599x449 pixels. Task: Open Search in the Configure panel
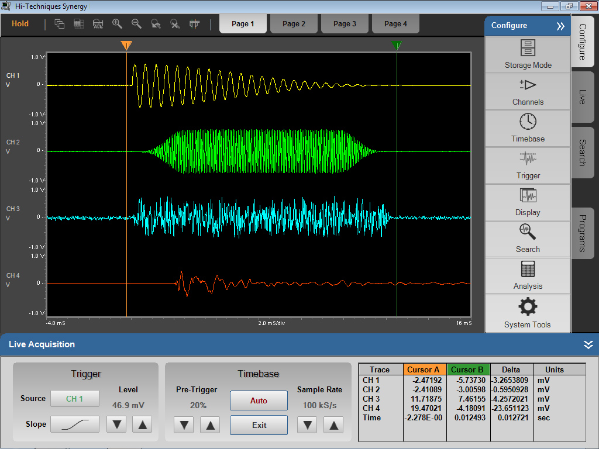point(528,239)
